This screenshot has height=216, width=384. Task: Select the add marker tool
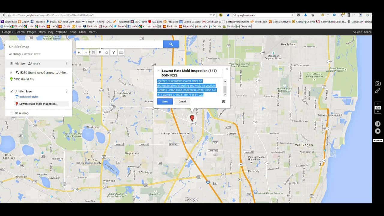click(100, 52)
